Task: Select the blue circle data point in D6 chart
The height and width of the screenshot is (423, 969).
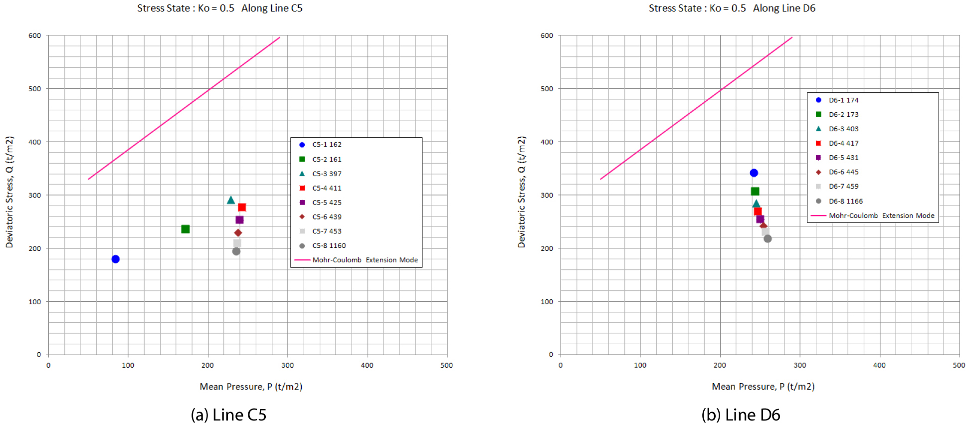Action: pyautogui.click(x=754, y=173)
